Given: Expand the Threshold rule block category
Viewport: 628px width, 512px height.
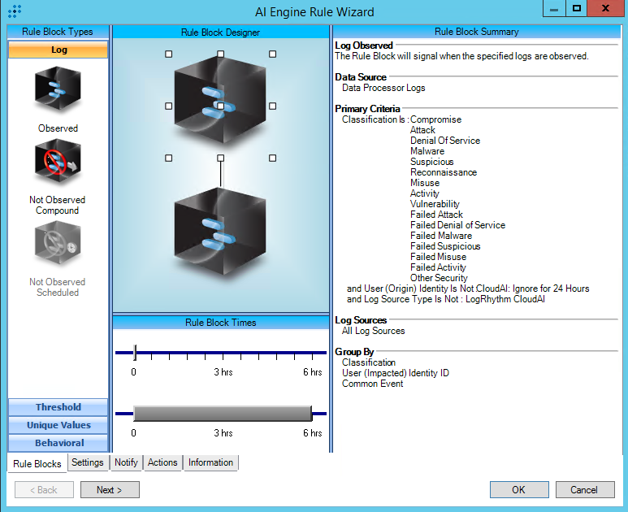Looking at the screenshot, I should pyautogui.click(x=58, y=407).
